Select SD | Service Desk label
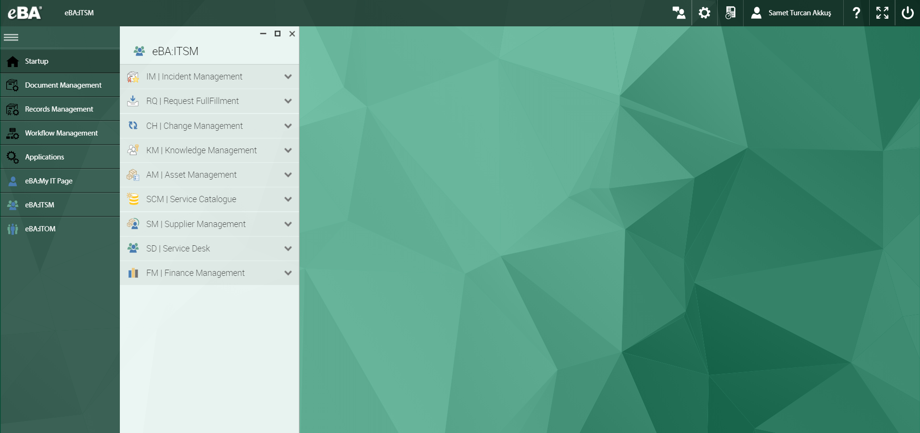Viewport: 920px width, 433px height. pos(178,249)
